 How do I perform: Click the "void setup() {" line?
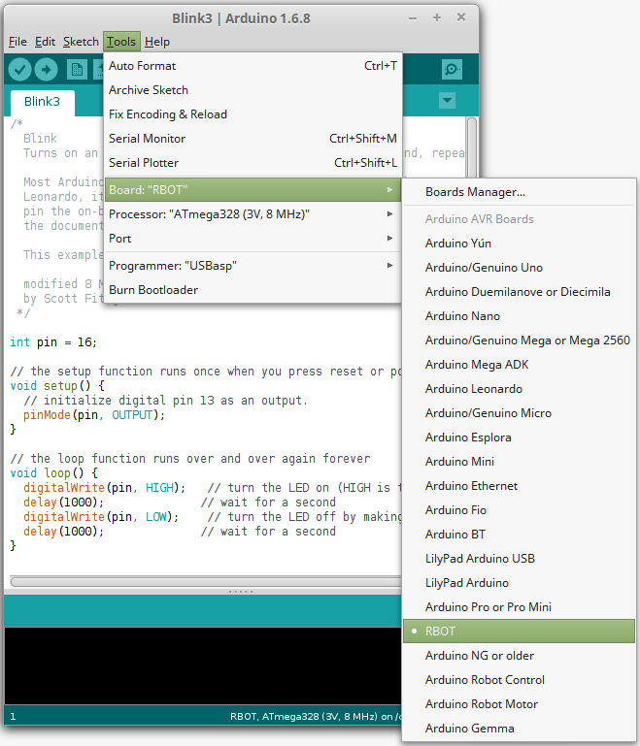point(57,386)
